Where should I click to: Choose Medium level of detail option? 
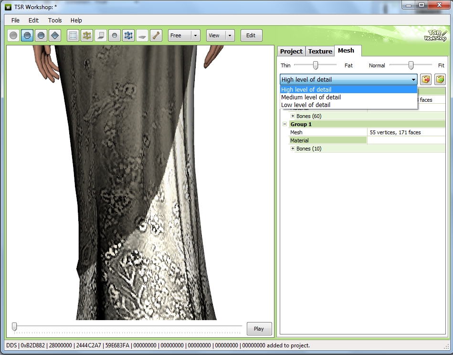(311, 97)
